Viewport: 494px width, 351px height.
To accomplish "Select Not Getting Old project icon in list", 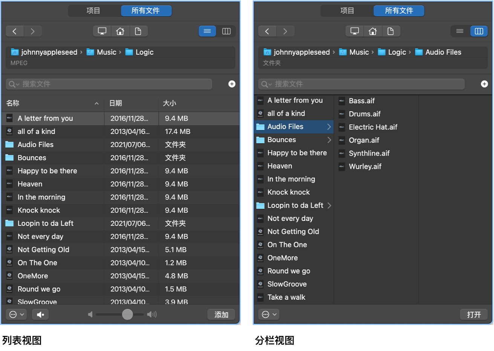I will tap(9, 249).
